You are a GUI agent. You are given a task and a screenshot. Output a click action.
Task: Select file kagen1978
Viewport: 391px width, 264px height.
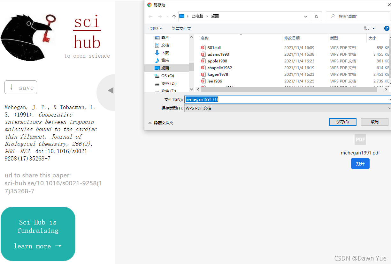pos(218,74)
